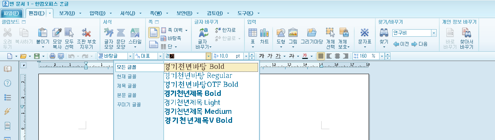
Task: Go to next match with 다음
Action: pos(419,44)
